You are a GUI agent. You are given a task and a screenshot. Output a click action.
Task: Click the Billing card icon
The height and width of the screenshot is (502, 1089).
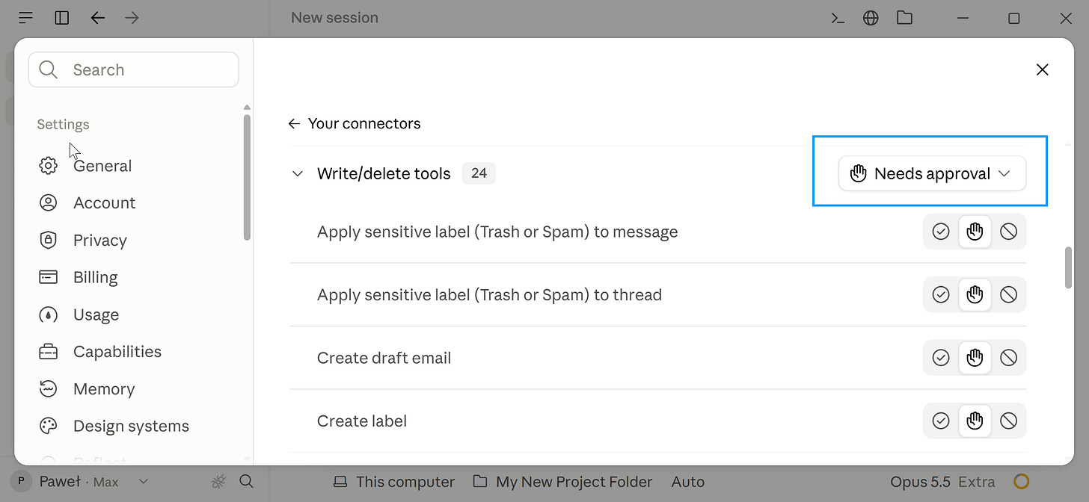tap(48, 277)
